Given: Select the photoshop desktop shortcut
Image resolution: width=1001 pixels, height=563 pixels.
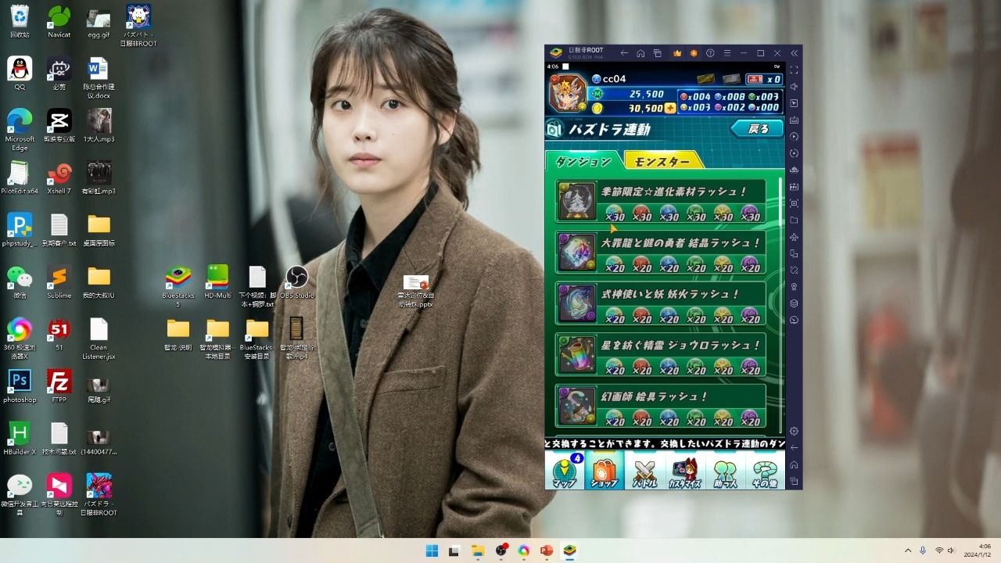Looking at the screenshot, I should (20, 386).
